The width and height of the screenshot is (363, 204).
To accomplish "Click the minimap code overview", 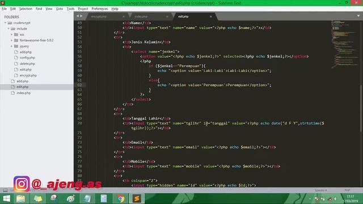I will click(x=345, y=44).
